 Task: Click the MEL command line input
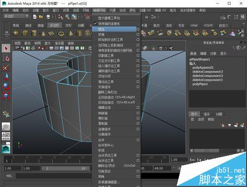tap(54, 176)
